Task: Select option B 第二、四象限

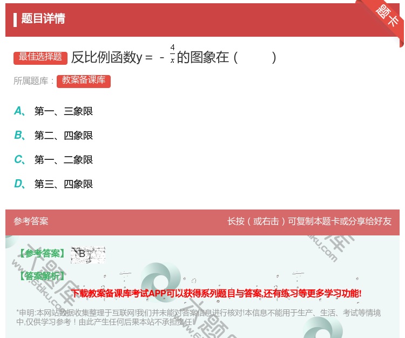Action: [x=53, y=136]
